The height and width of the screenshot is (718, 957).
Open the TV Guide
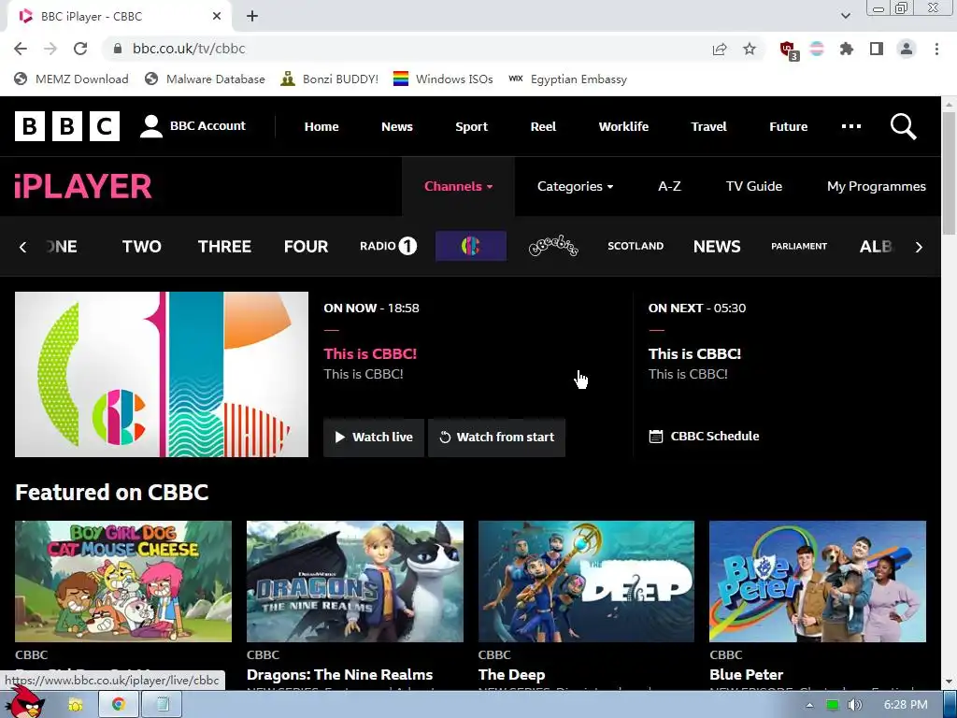(754, 186)
